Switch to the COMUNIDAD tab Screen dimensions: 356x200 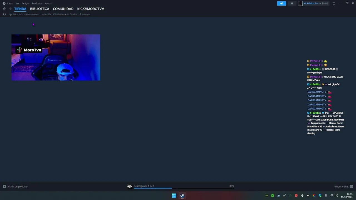click(x=63, y=9)
